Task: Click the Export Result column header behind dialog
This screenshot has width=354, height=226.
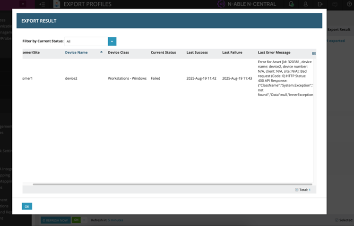Action: (339, 30)
